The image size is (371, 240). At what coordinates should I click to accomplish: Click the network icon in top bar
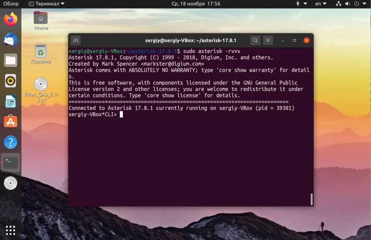[338, 4]
